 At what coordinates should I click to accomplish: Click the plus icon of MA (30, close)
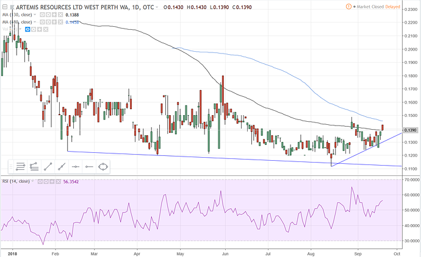[x=54, y=15]
